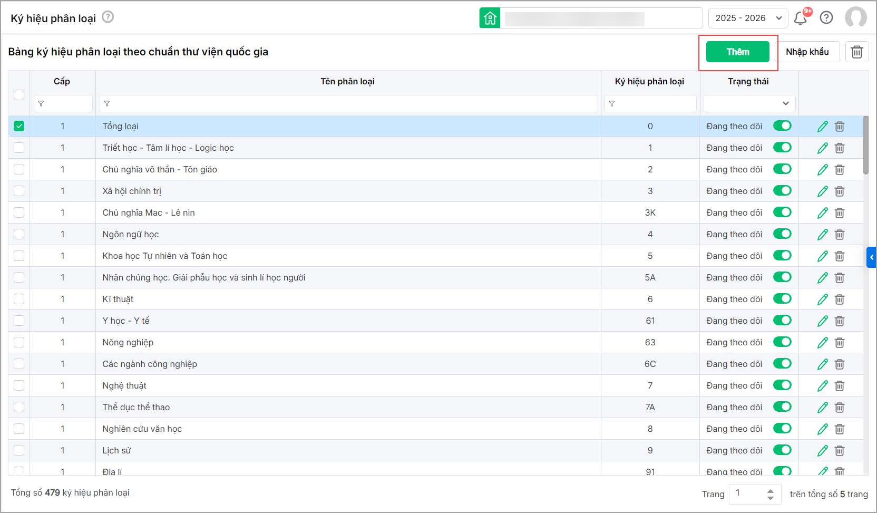877x513 pixels.
Task: Uncheck the Tổng loại row checkbox
Action: tap(19, 126)
